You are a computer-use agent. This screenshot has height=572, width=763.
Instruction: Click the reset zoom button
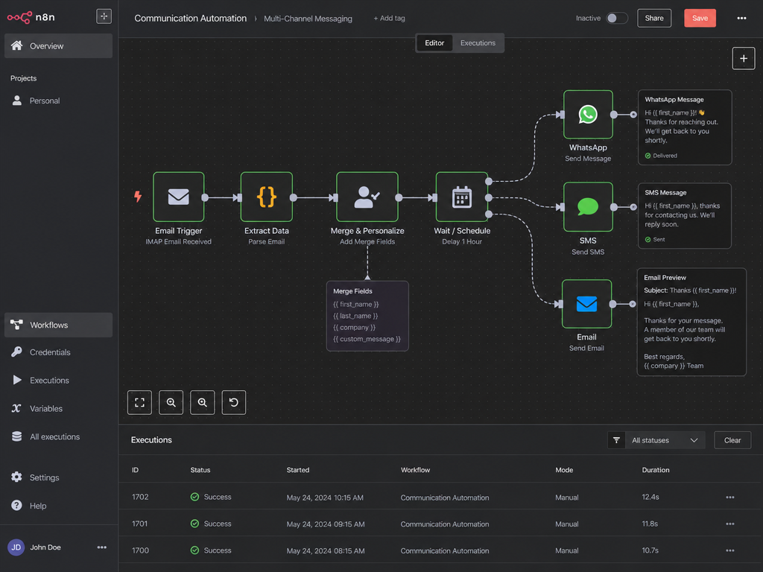click(233, 402)
